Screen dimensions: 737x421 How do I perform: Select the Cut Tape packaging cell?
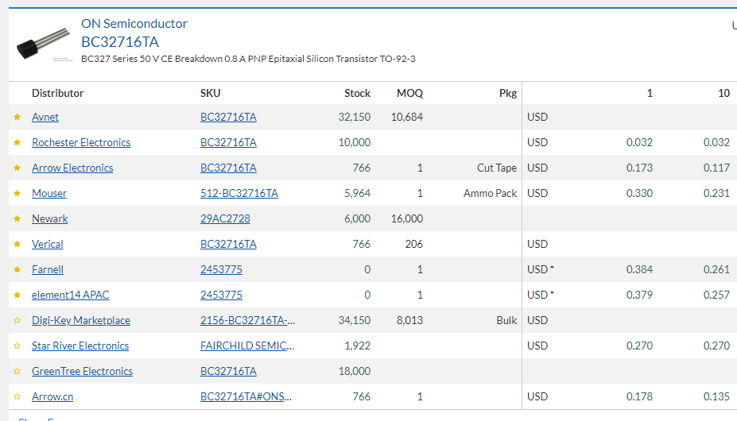pos(497,168)
